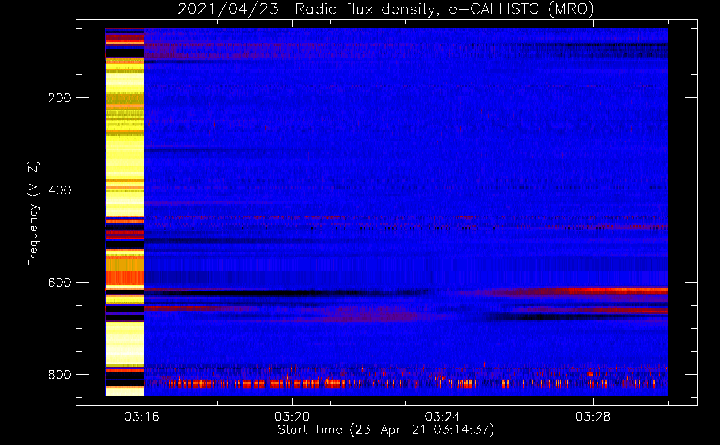Click the 03:24 time tick label
The width and height of the screenshot is (720, 445).
(443, 417)
